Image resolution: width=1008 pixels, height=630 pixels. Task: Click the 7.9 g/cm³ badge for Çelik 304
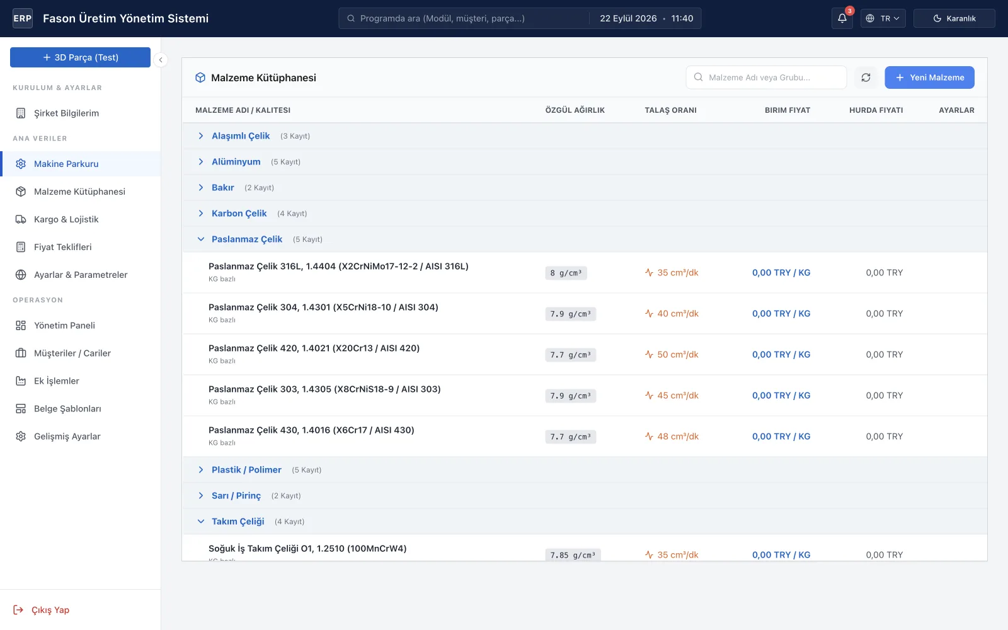tap(571, 314)
